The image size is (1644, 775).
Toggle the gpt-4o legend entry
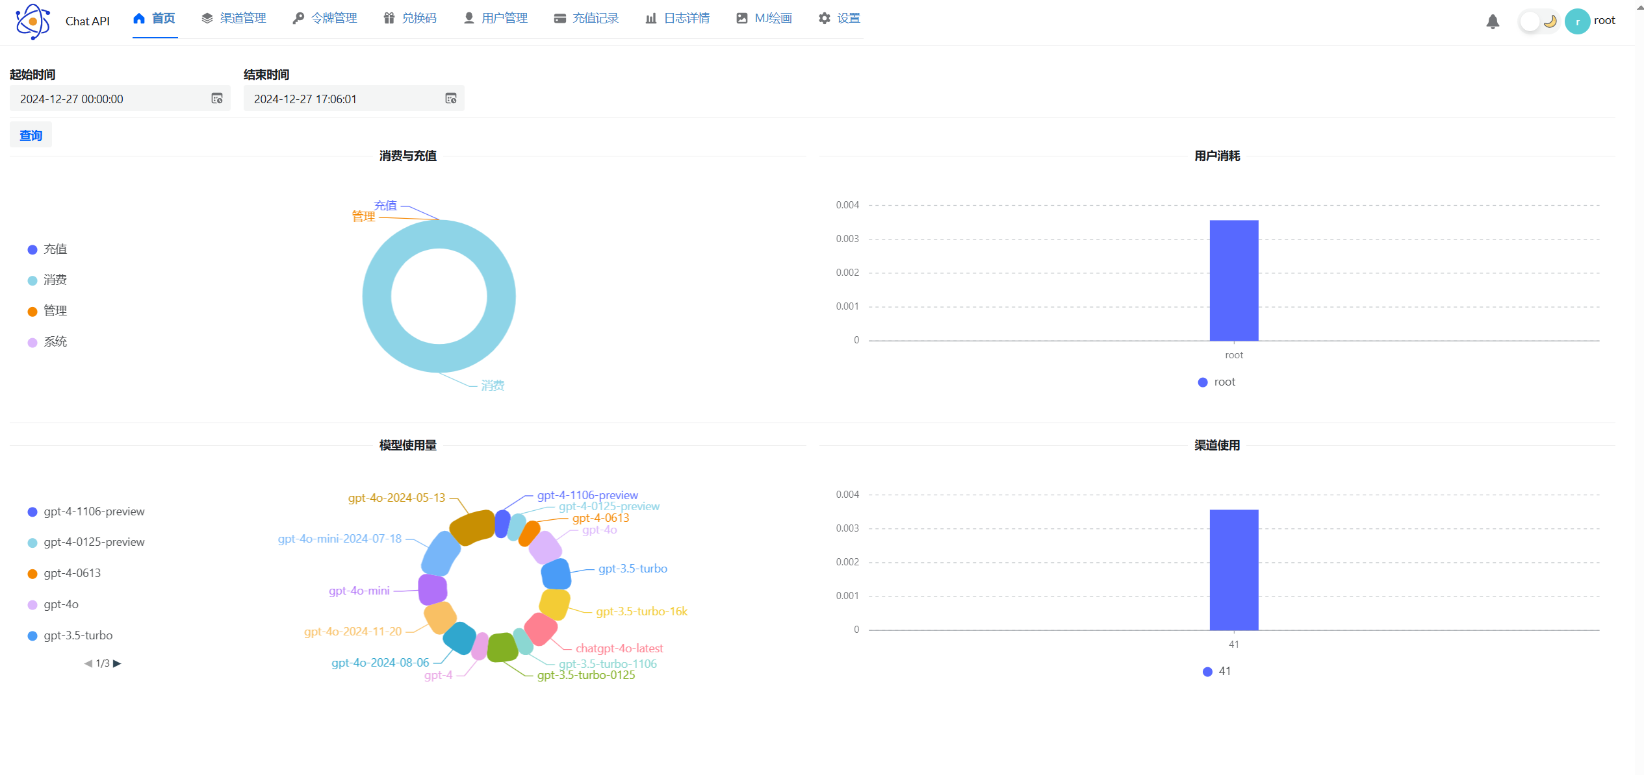(x=53, y=604)
